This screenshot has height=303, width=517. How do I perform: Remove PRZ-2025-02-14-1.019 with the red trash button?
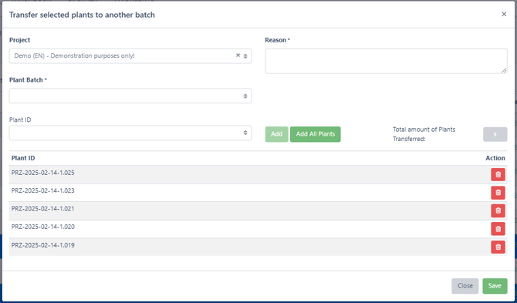click(x=498, y=247)
